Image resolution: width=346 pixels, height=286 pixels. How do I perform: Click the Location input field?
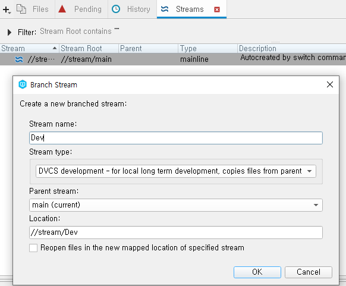[176, 232]
